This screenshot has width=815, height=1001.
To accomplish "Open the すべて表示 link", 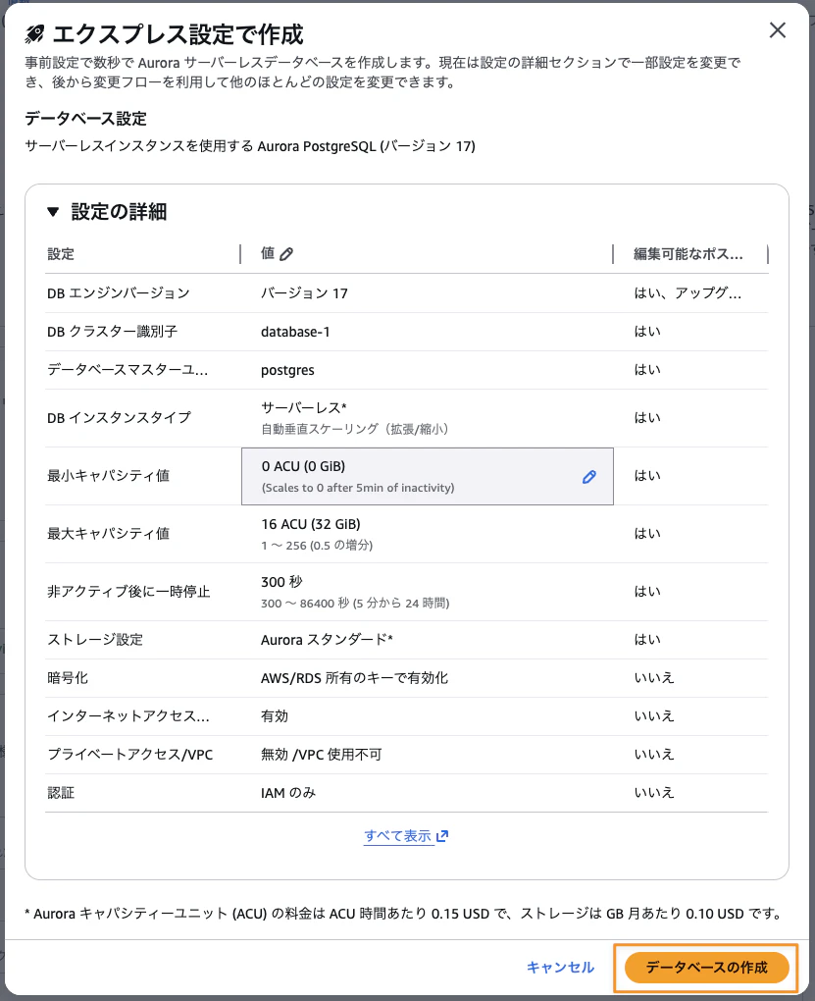I will [397, 836].
